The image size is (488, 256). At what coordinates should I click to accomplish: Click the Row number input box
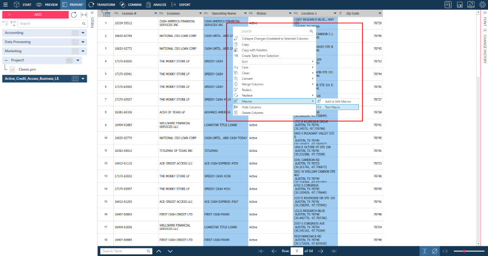[x=297, y=251]
